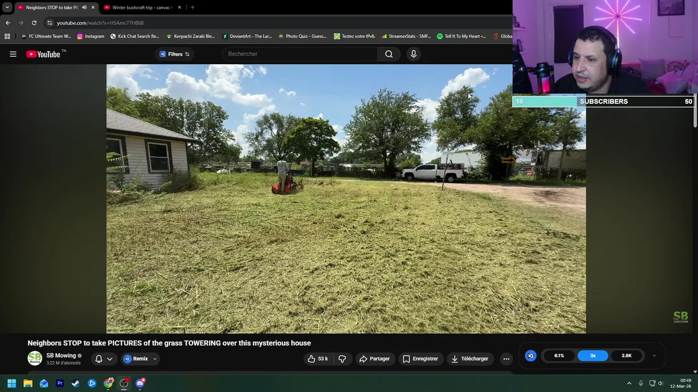Expand the subscription notification chevron

[x=110, y=359]
